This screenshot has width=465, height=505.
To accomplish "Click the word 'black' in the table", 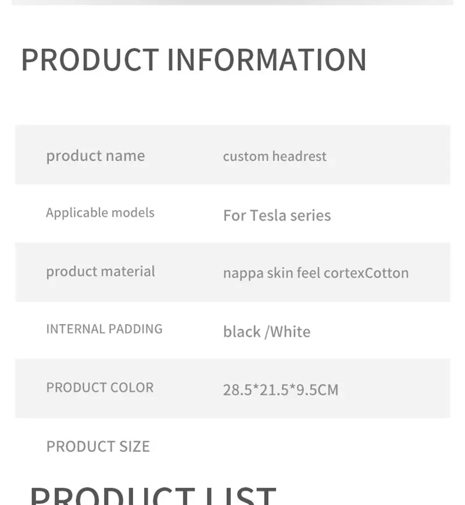I will (x=241, y=331).
